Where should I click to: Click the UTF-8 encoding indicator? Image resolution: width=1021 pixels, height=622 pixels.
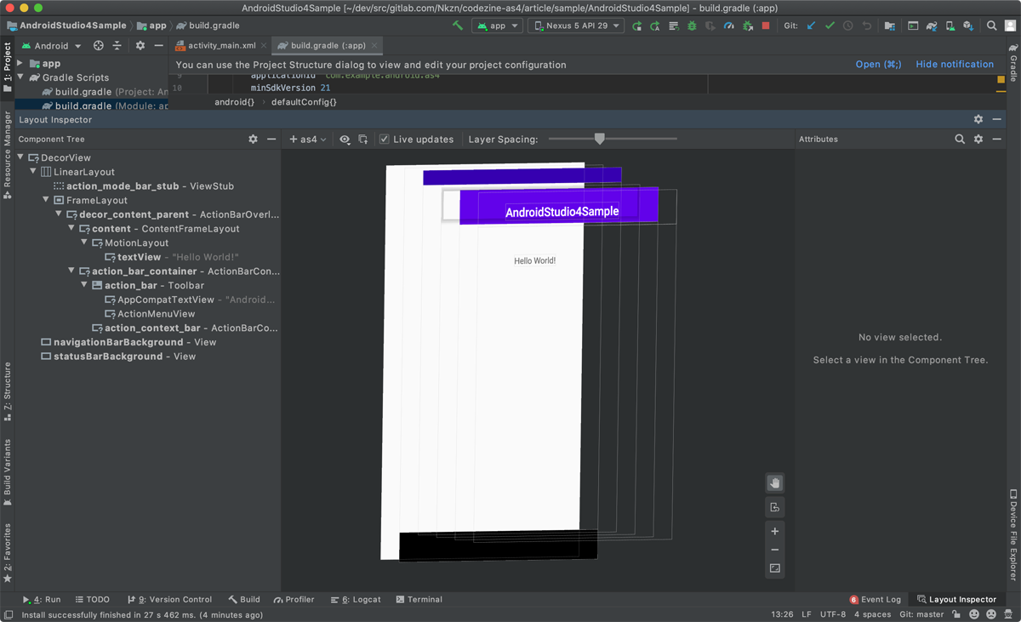[833, 614]
